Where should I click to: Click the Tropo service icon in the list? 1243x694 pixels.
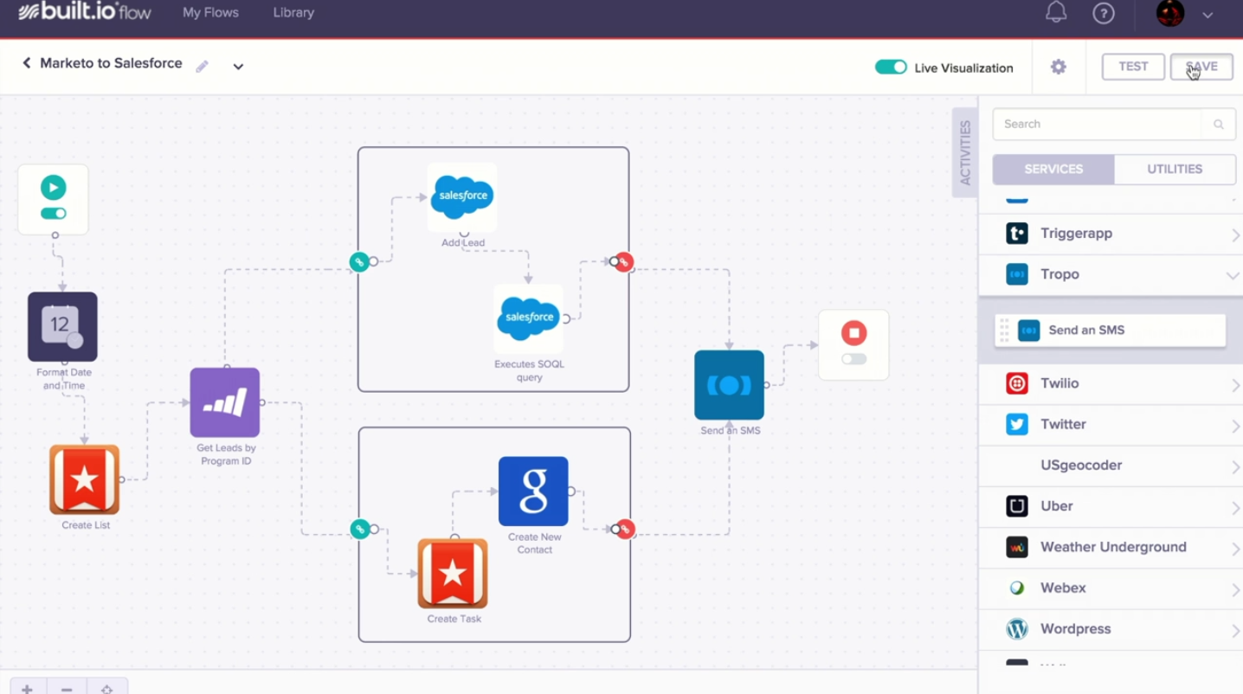coord(1017,274)
